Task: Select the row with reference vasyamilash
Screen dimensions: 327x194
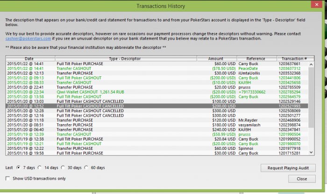Action: (x=157, y=125)
